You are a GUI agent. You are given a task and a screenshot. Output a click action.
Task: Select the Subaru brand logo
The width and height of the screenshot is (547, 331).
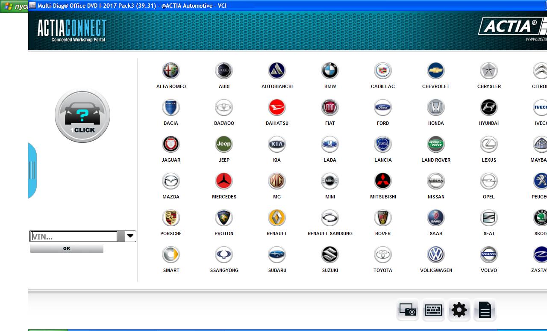[x=277, y=254]
